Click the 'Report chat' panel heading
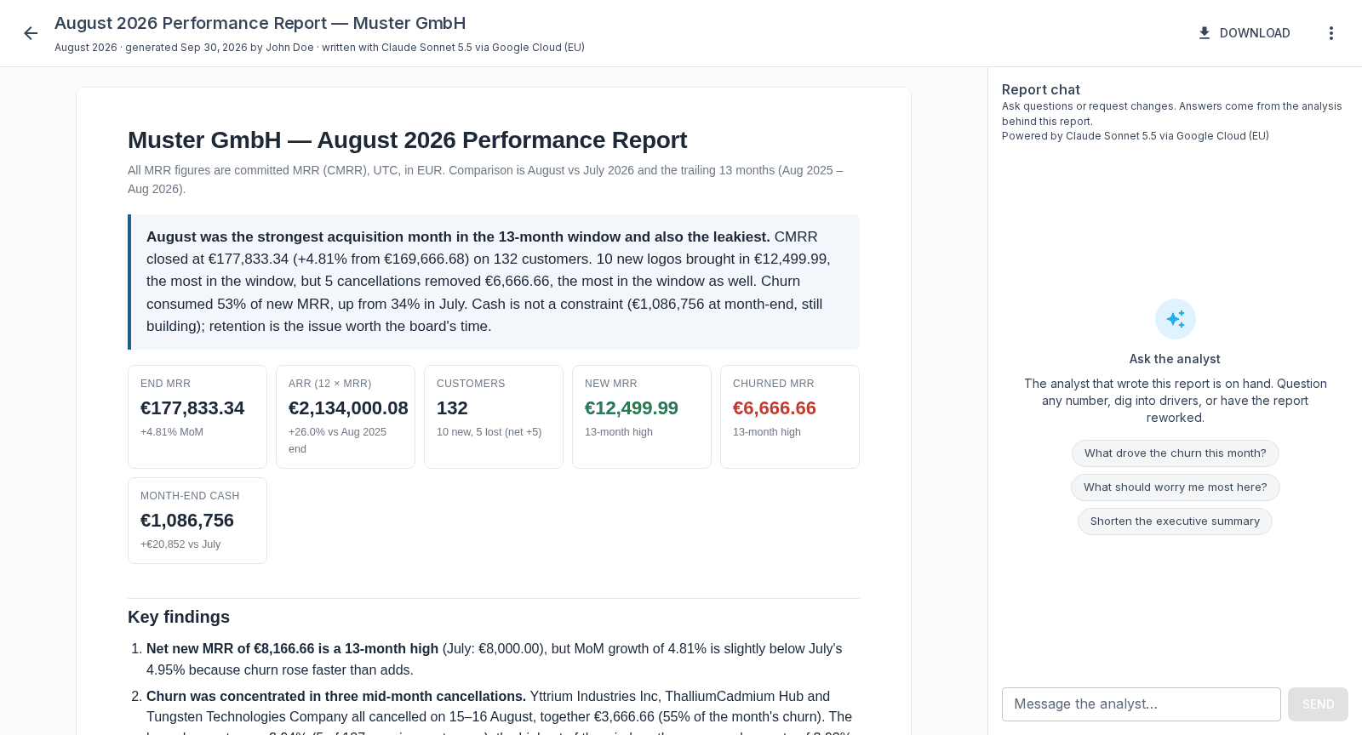Viewport: 1362px width, 735px height. (1041, 89)
